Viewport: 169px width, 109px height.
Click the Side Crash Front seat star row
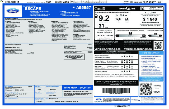(127, 66)
